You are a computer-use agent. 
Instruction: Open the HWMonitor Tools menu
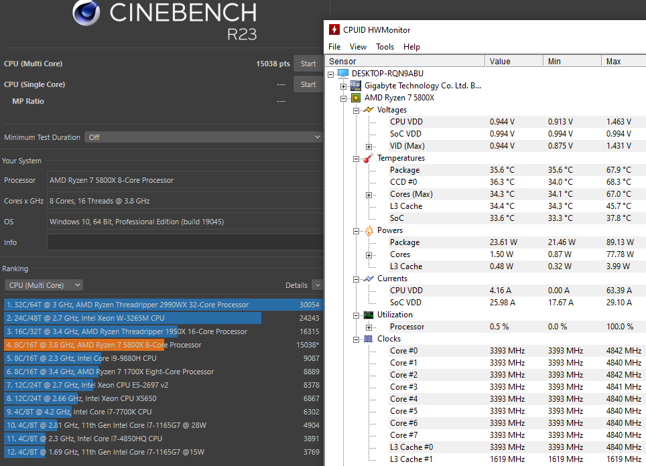[x=385, y=47]
